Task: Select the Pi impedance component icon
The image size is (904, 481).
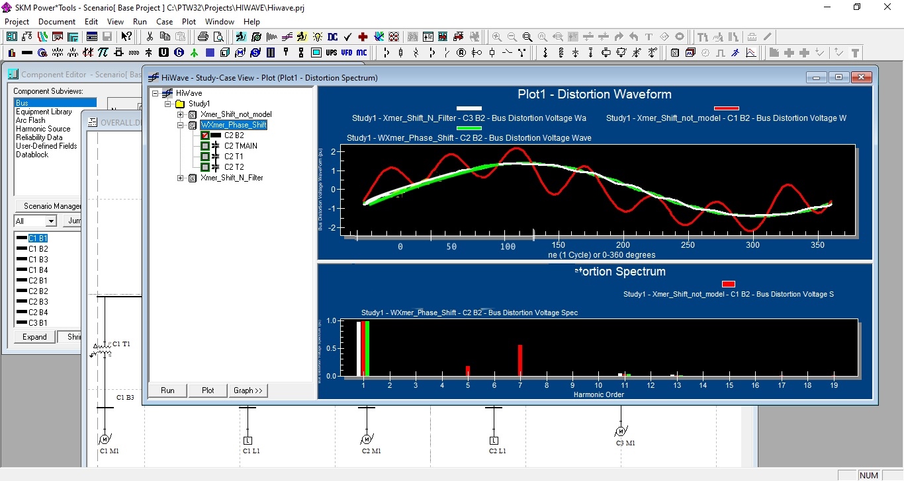Action: (x=103, y=52)
